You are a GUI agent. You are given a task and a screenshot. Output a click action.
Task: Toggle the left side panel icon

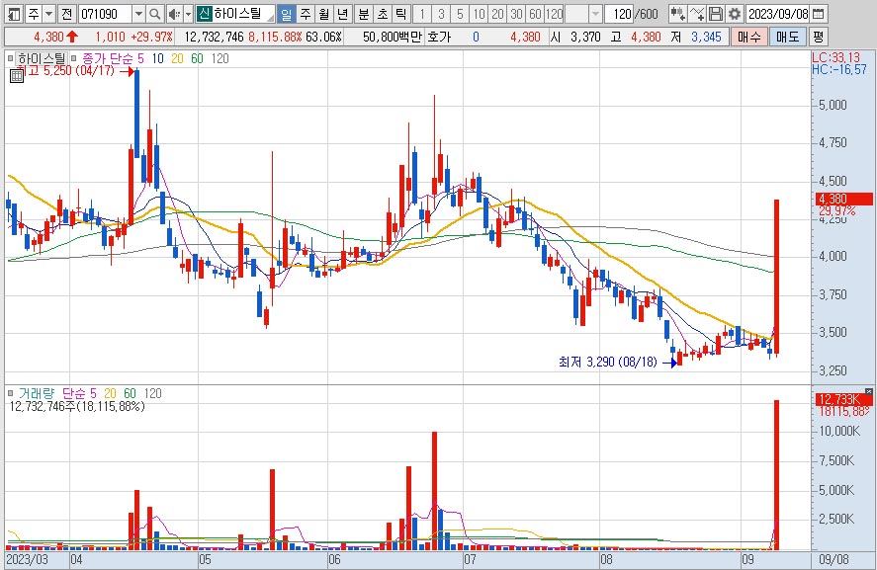(14, 14)
